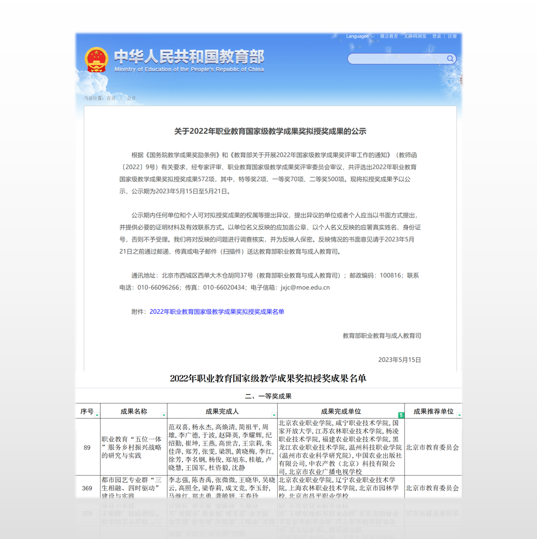Select the cell with 序号 89
The width and height of the screenshot is (537, 539).
pos(87,448)
